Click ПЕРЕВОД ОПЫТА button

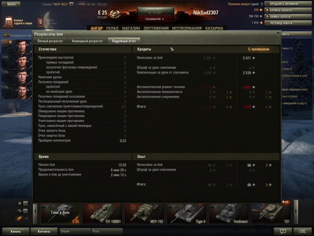point(288,23)
